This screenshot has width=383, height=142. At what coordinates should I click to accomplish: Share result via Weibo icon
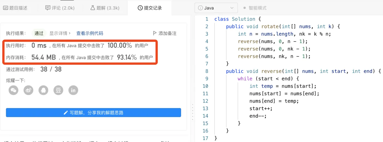point(28,90)
